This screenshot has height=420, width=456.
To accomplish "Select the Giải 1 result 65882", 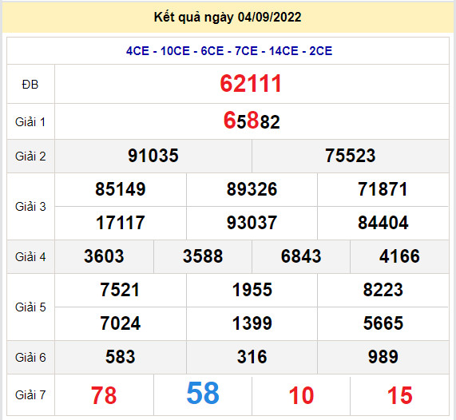I will 252,121.
